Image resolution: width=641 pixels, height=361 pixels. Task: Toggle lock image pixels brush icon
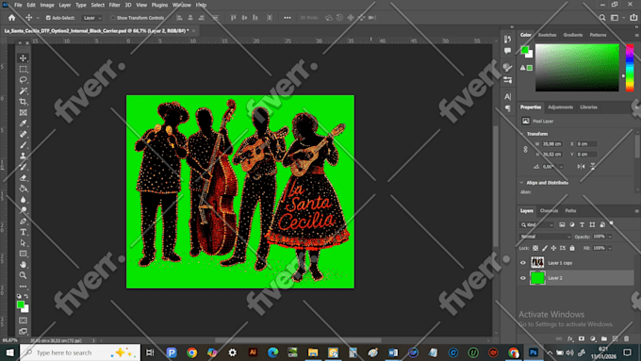(545, 248)
